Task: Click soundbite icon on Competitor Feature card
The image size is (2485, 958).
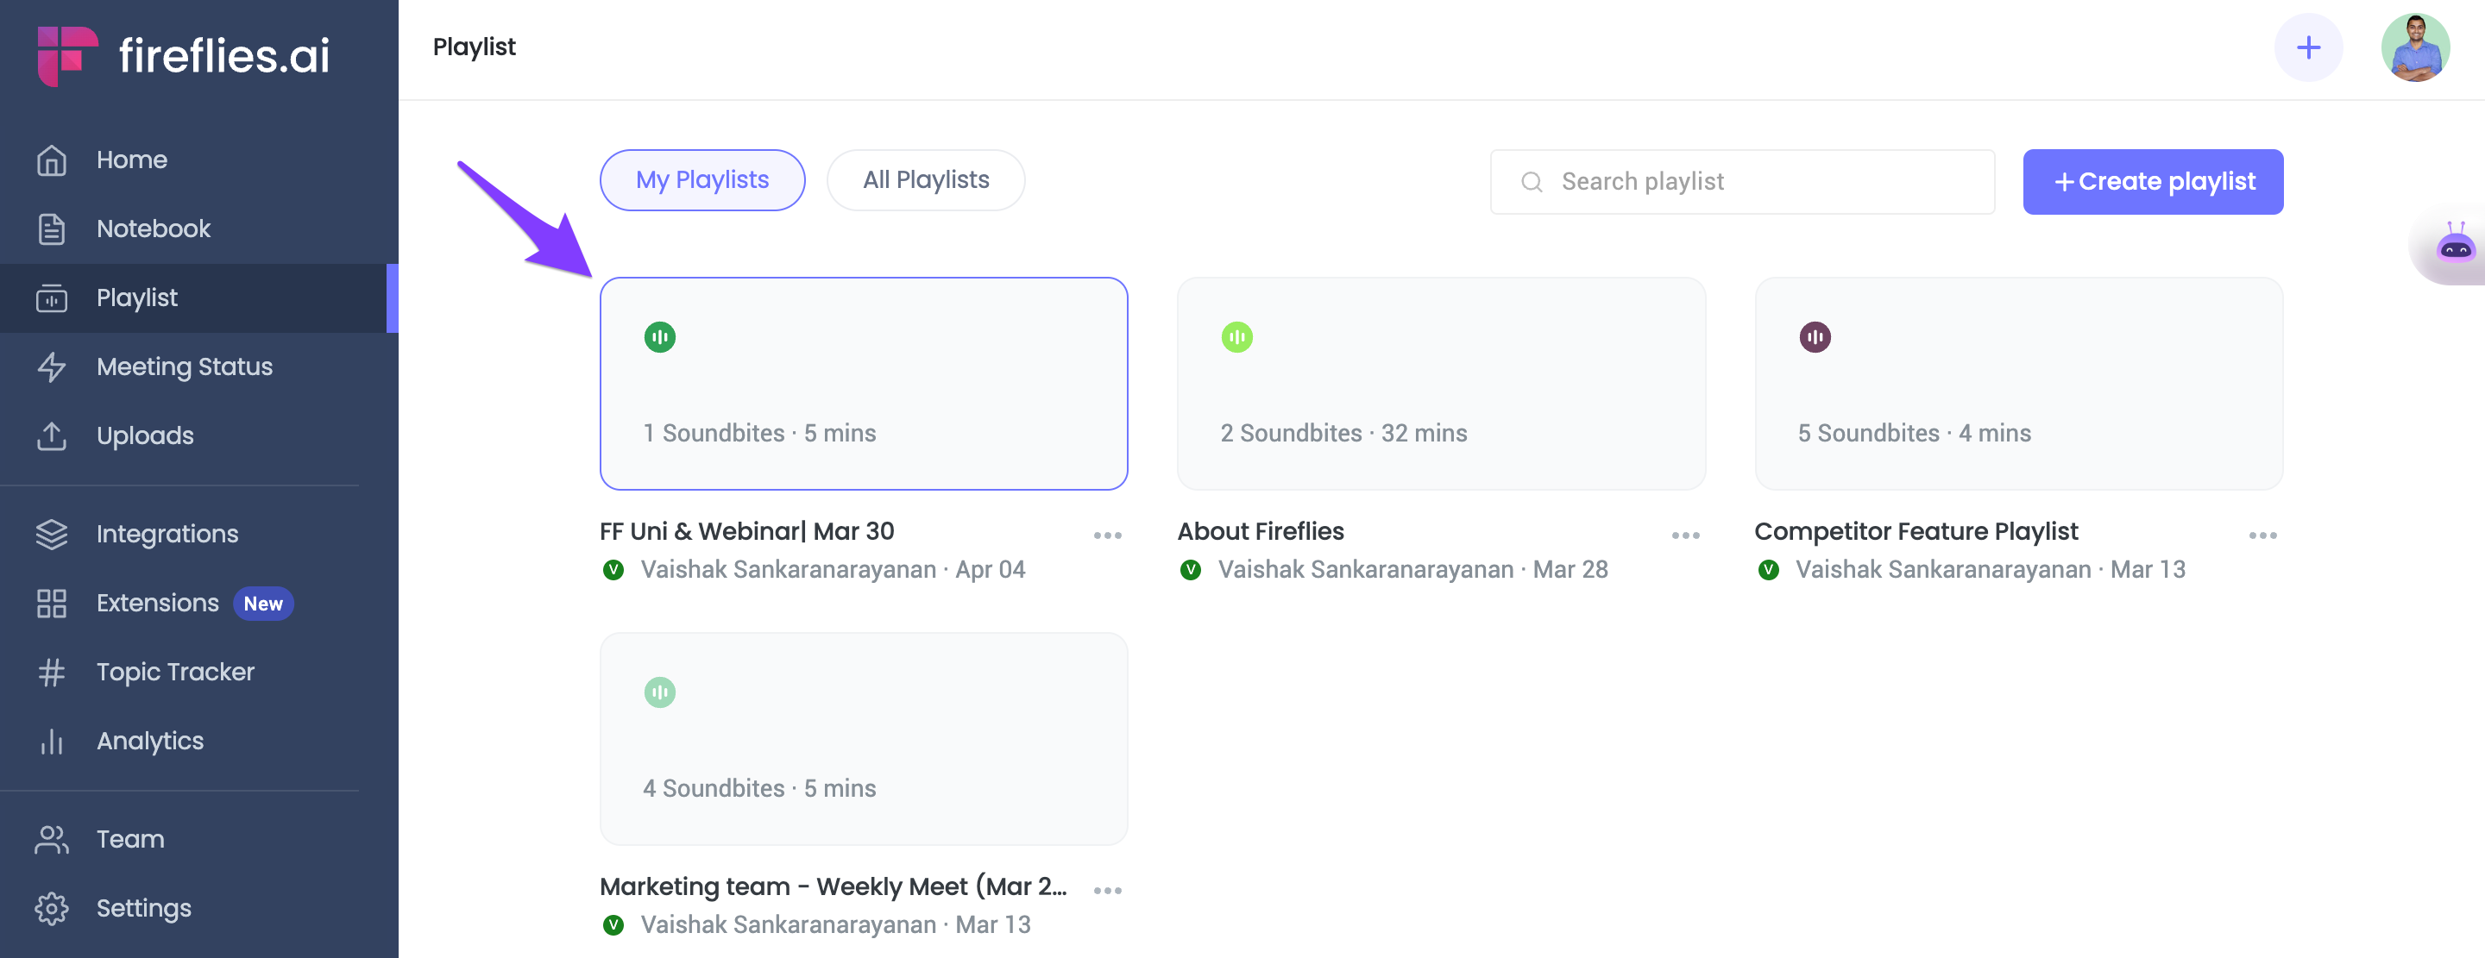Action: (1815, 337)
